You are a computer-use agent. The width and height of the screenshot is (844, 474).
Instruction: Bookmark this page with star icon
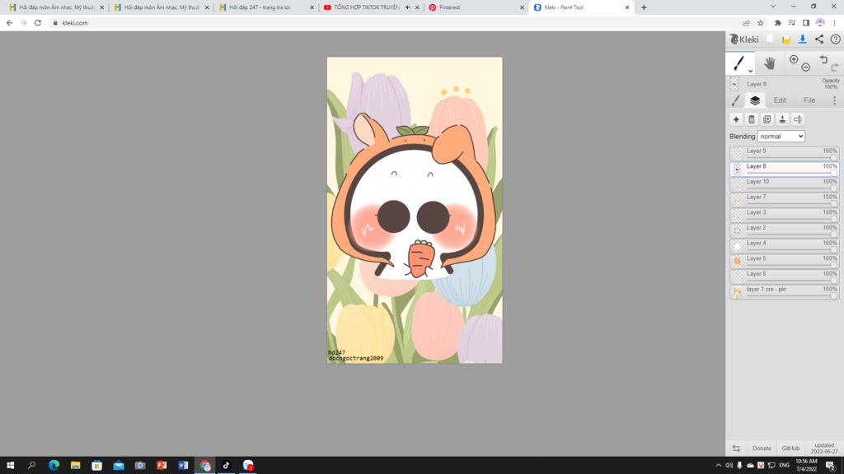760,23
